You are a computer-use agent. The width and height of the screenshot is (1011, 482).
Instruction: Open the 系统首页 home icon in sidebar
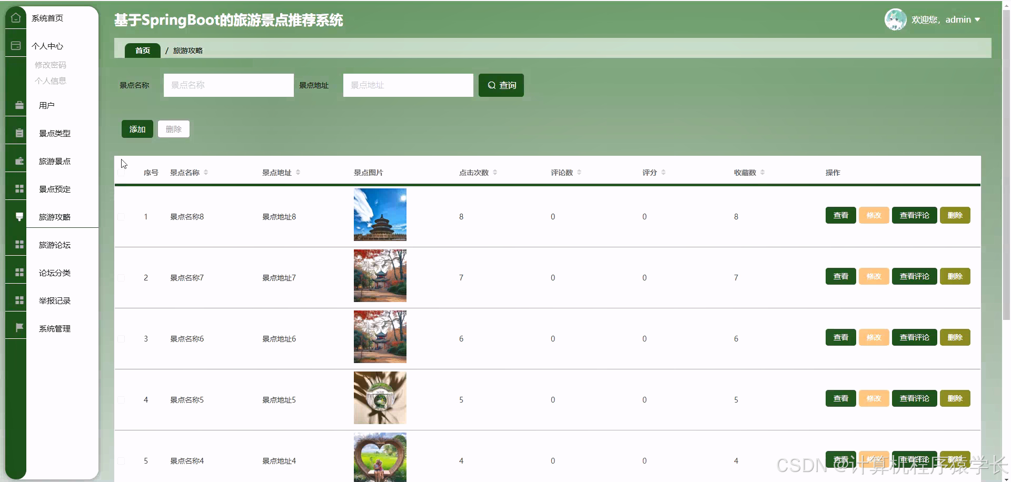coord(15,17)
